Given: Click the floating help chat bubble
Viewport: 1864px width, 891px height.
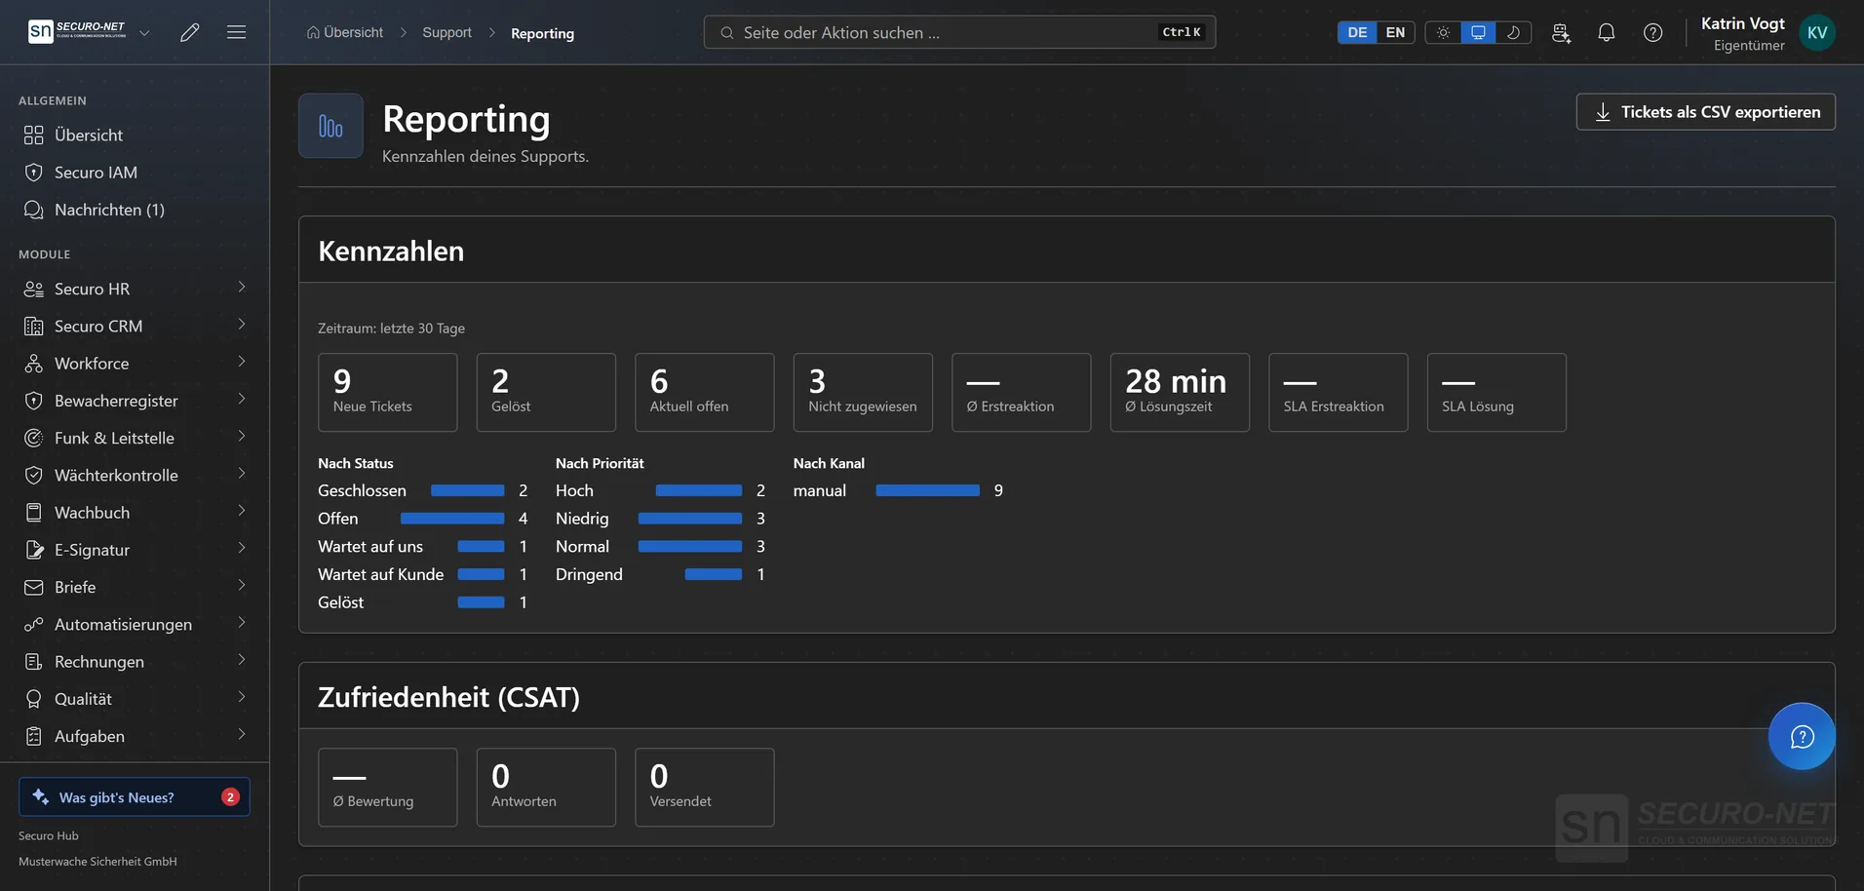Looking at the screenshot, I should 1802,736.
